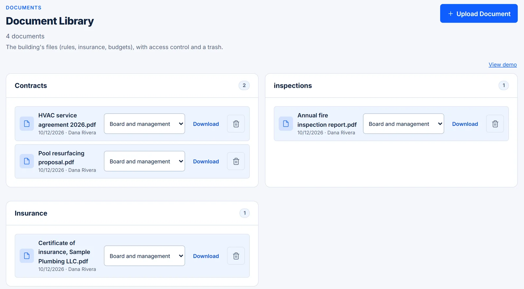Viewport: 524px width, 289px height.
Task: Click the Insurance count badge
Action: pos(245,213)
